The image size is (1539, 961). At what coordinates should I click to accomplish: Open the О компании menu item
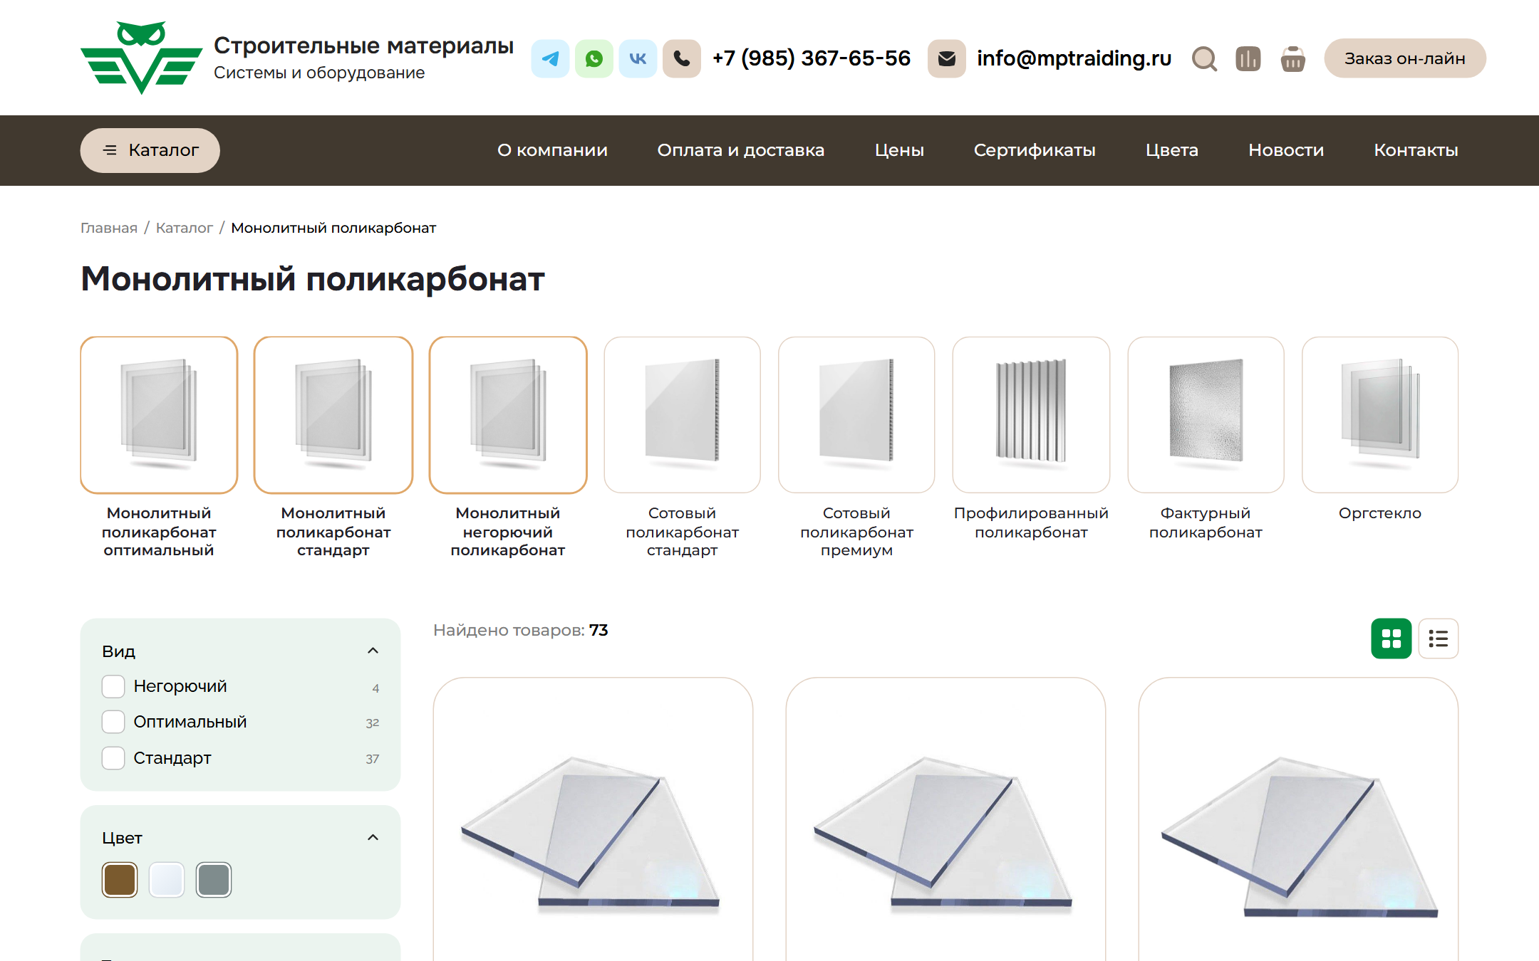pos(552,150)
